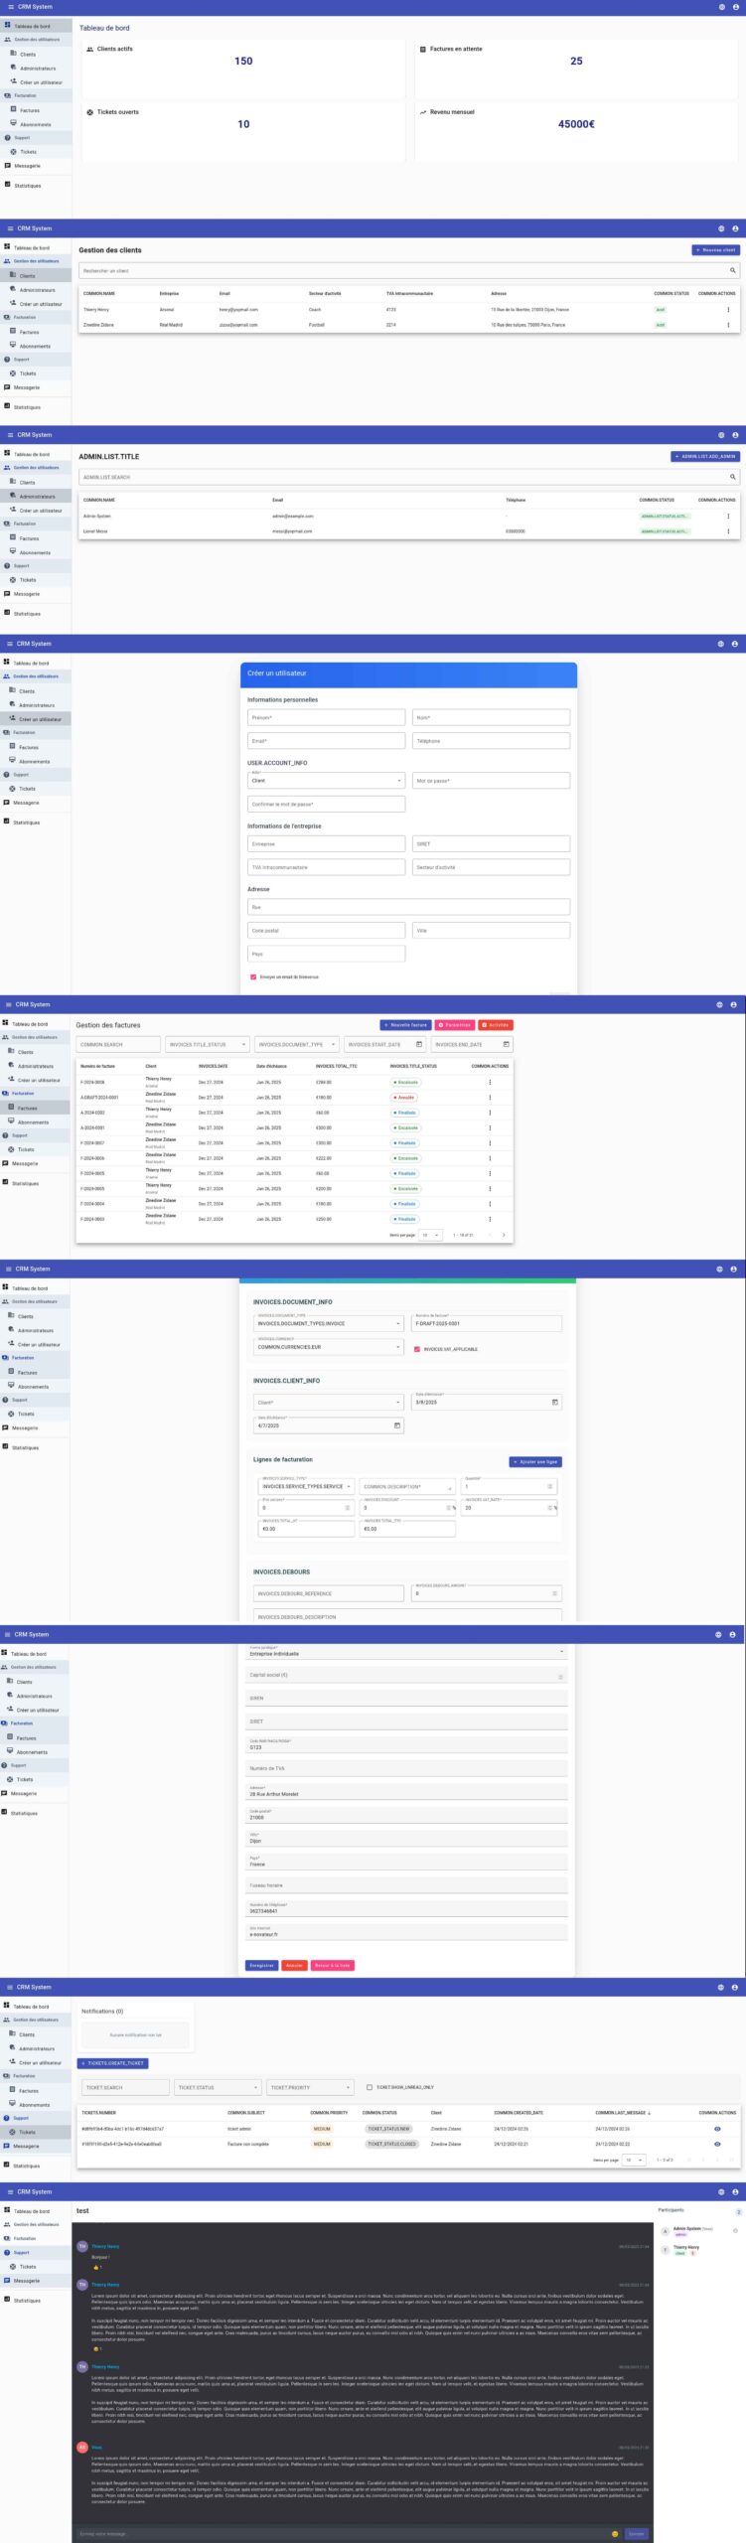746x2543 pixels.
Task: Enable TICKET.SHOW_UNREAD_ONLY checkbox
Action: click(x=370, y=2087)
